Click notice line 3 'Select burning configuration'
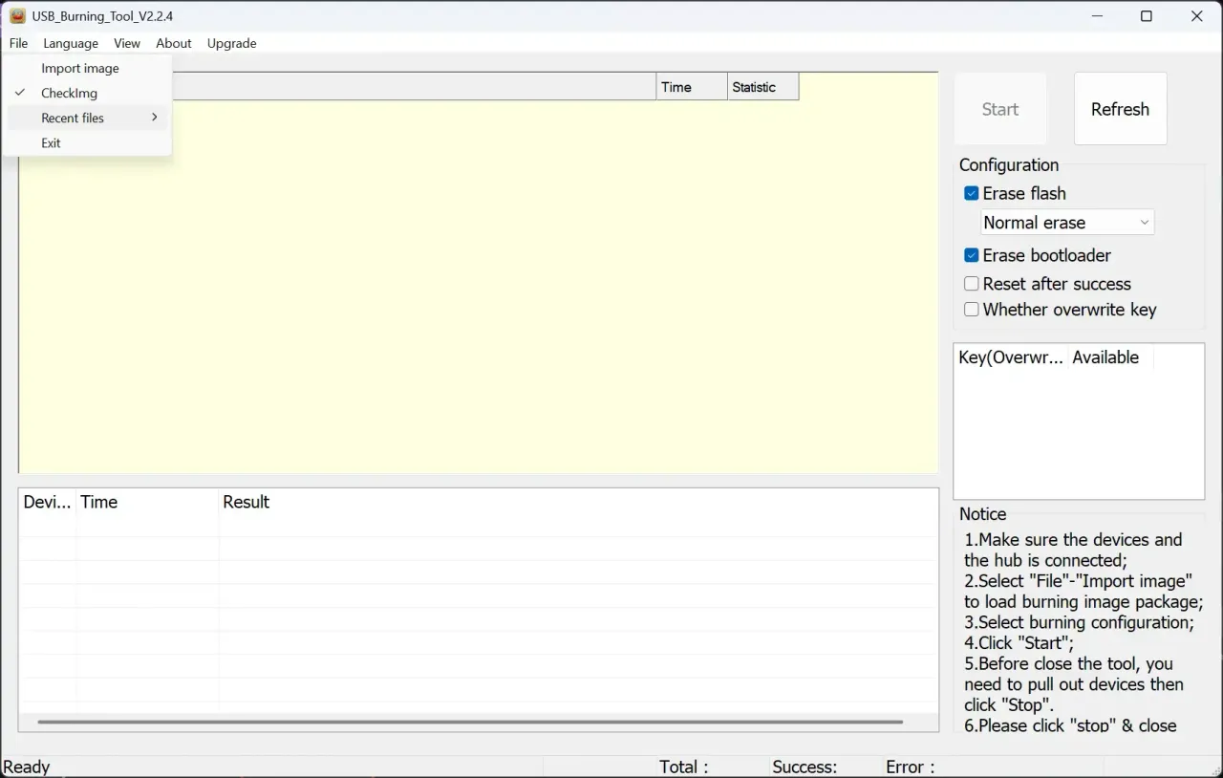Screen dimensions: 1223x778 point(1079,622)
